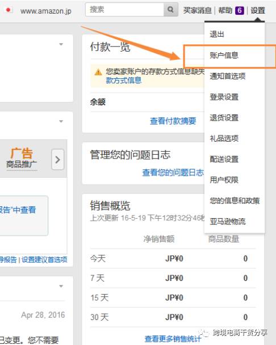Click the purple help count badge
The image size is (276, 345).
click(240, 10)
